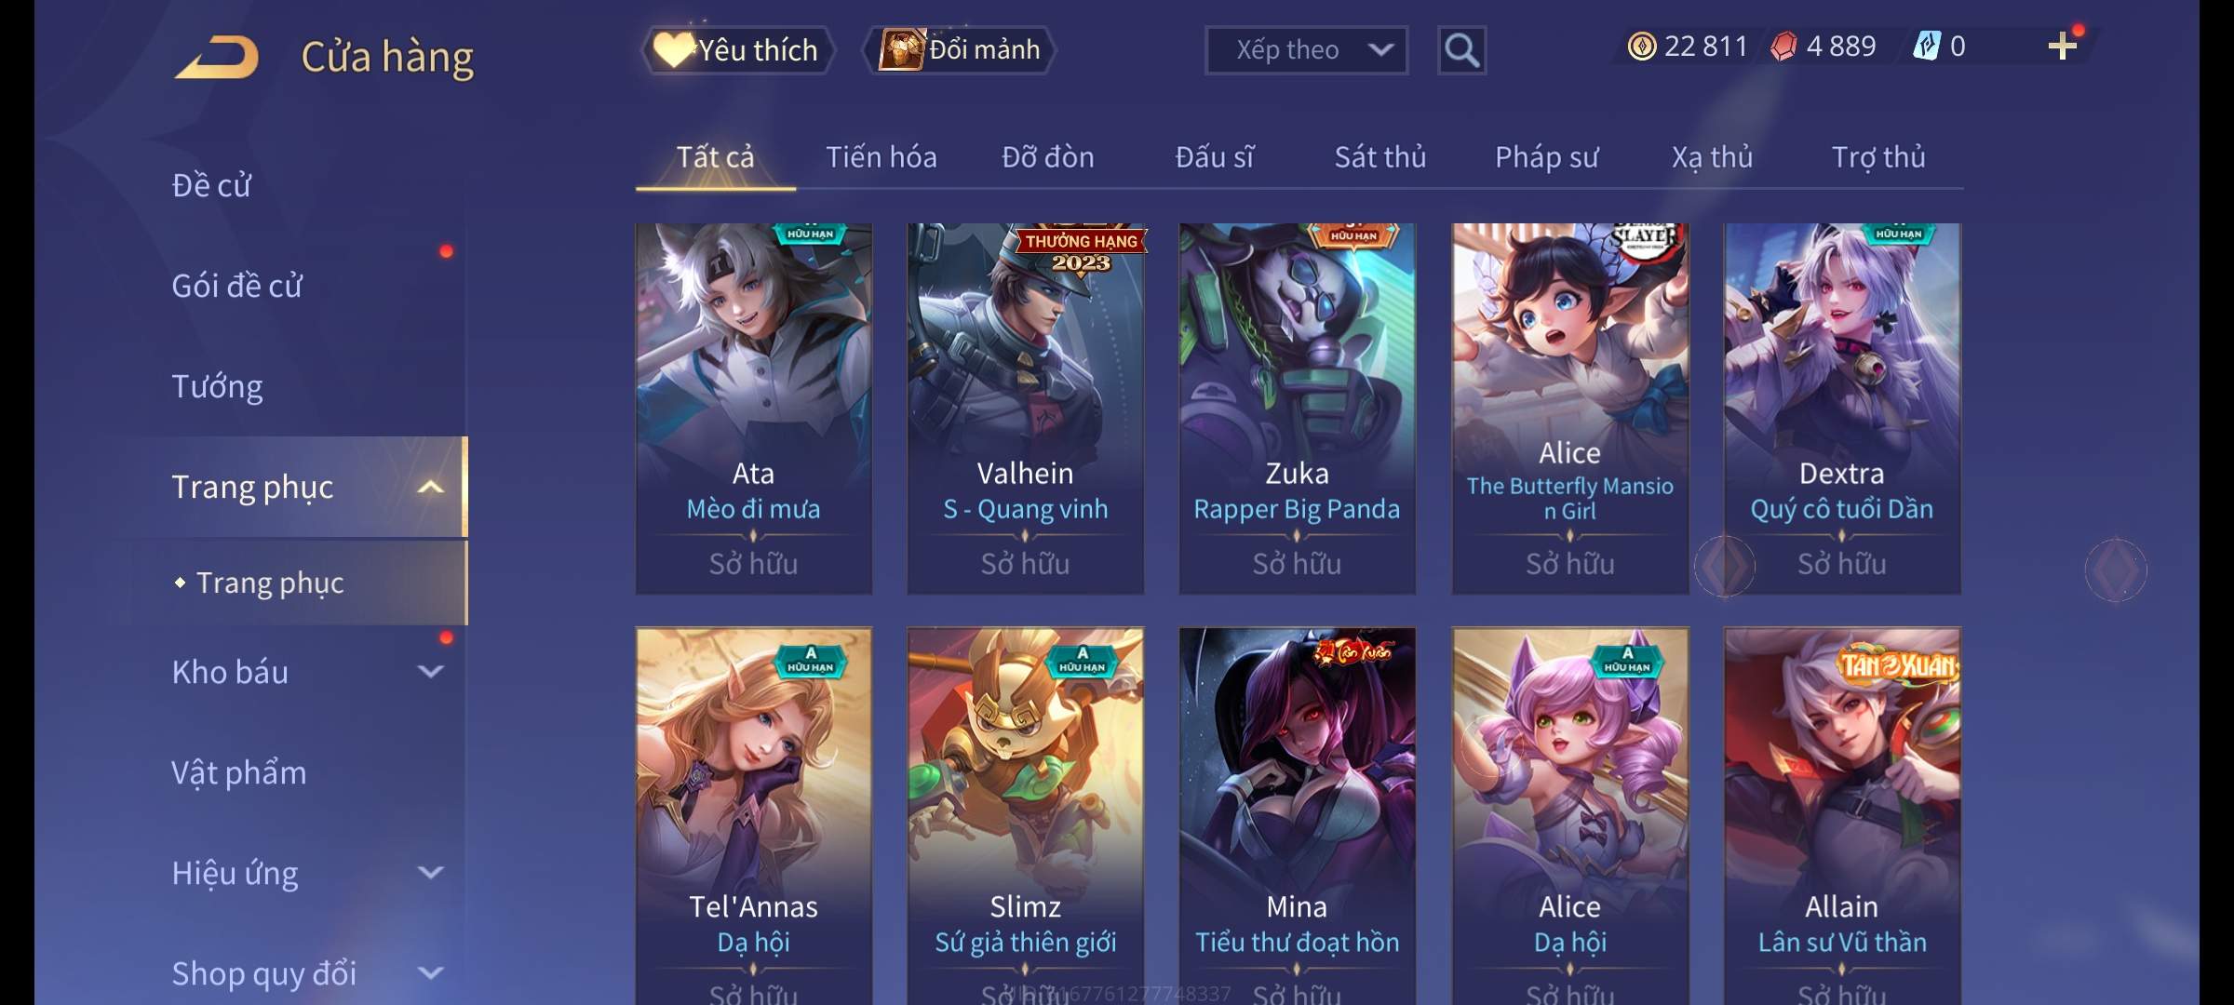Screen dimensions: 2234x1005
Task: Tap the back arrow beside Cửa hàng
Action: (x=217, y=57)
